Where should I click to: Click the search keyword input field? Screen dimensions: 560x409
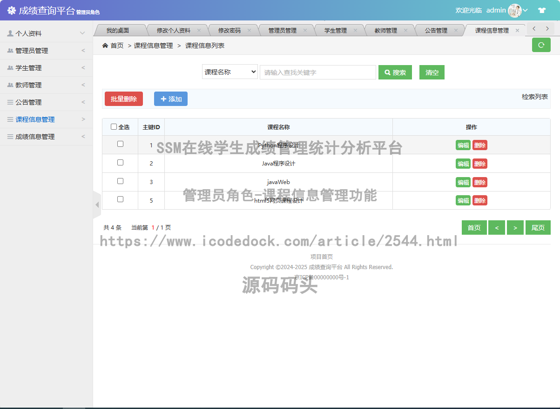click(318, 72)
